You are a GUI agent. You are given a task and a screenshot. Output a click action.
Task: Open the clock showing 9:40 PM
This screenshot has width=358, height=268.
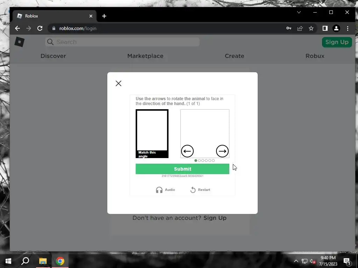(328, 261)
